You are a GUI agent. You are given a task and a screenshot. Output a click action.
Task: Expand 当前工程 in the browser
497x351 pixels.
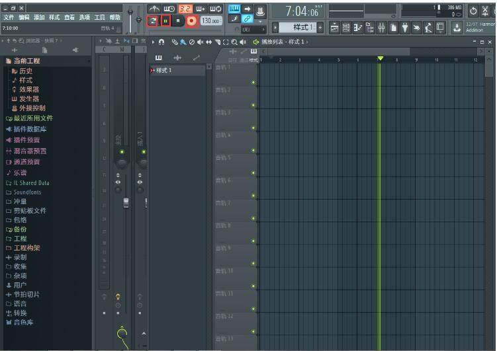click(26, 61)
